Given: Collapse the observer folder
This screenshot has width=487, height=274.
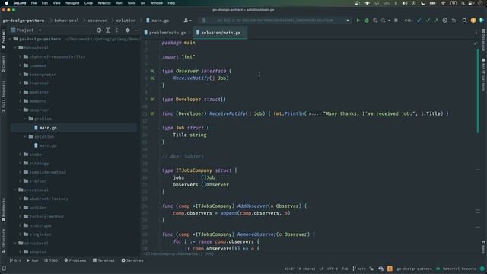Looking at the screenshot, I should coord(21,110).
